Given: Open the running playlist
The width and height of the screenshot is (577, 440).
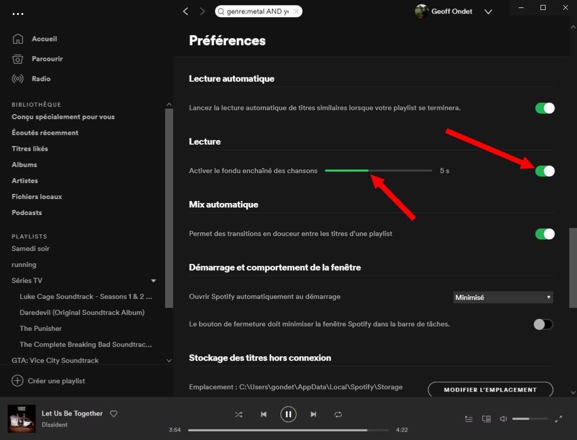Looking at the screenshot, I should pos(24,265).
